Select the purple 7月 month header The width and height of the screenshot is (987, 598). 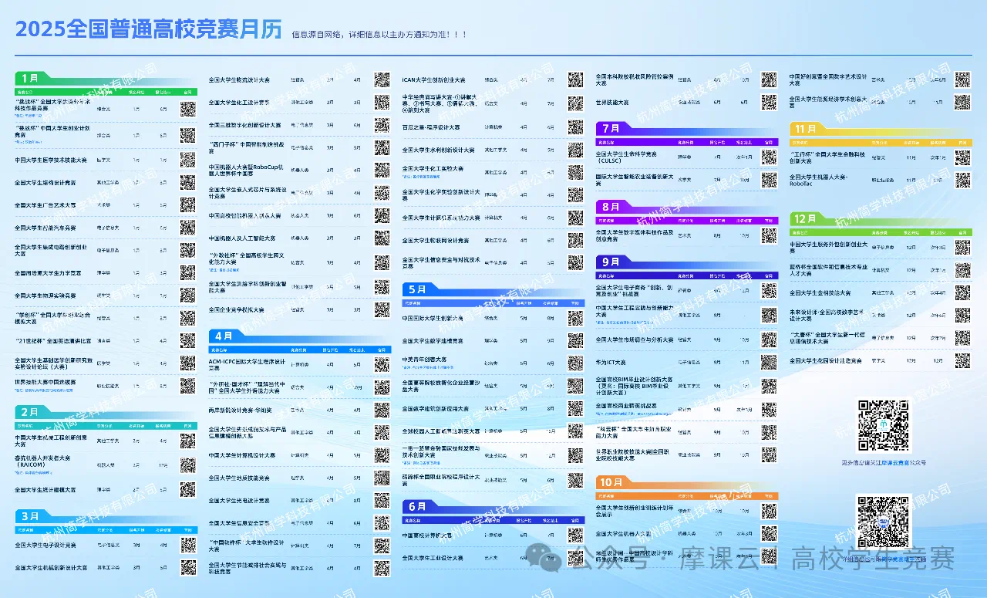[x=611, y=128]
